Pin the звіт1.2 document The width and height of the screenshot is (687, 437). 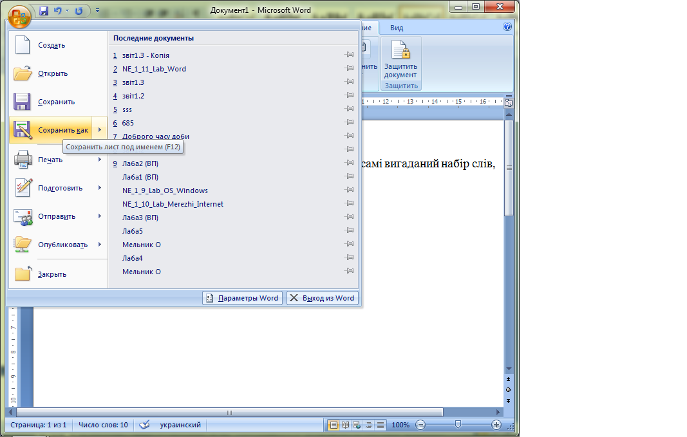[349, 95]
